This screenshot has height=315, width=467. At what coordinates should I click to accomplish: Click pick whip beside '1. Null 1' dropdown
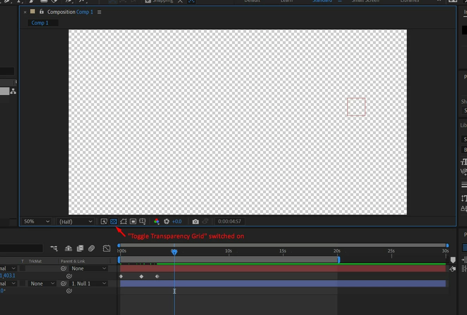(63, 284)
